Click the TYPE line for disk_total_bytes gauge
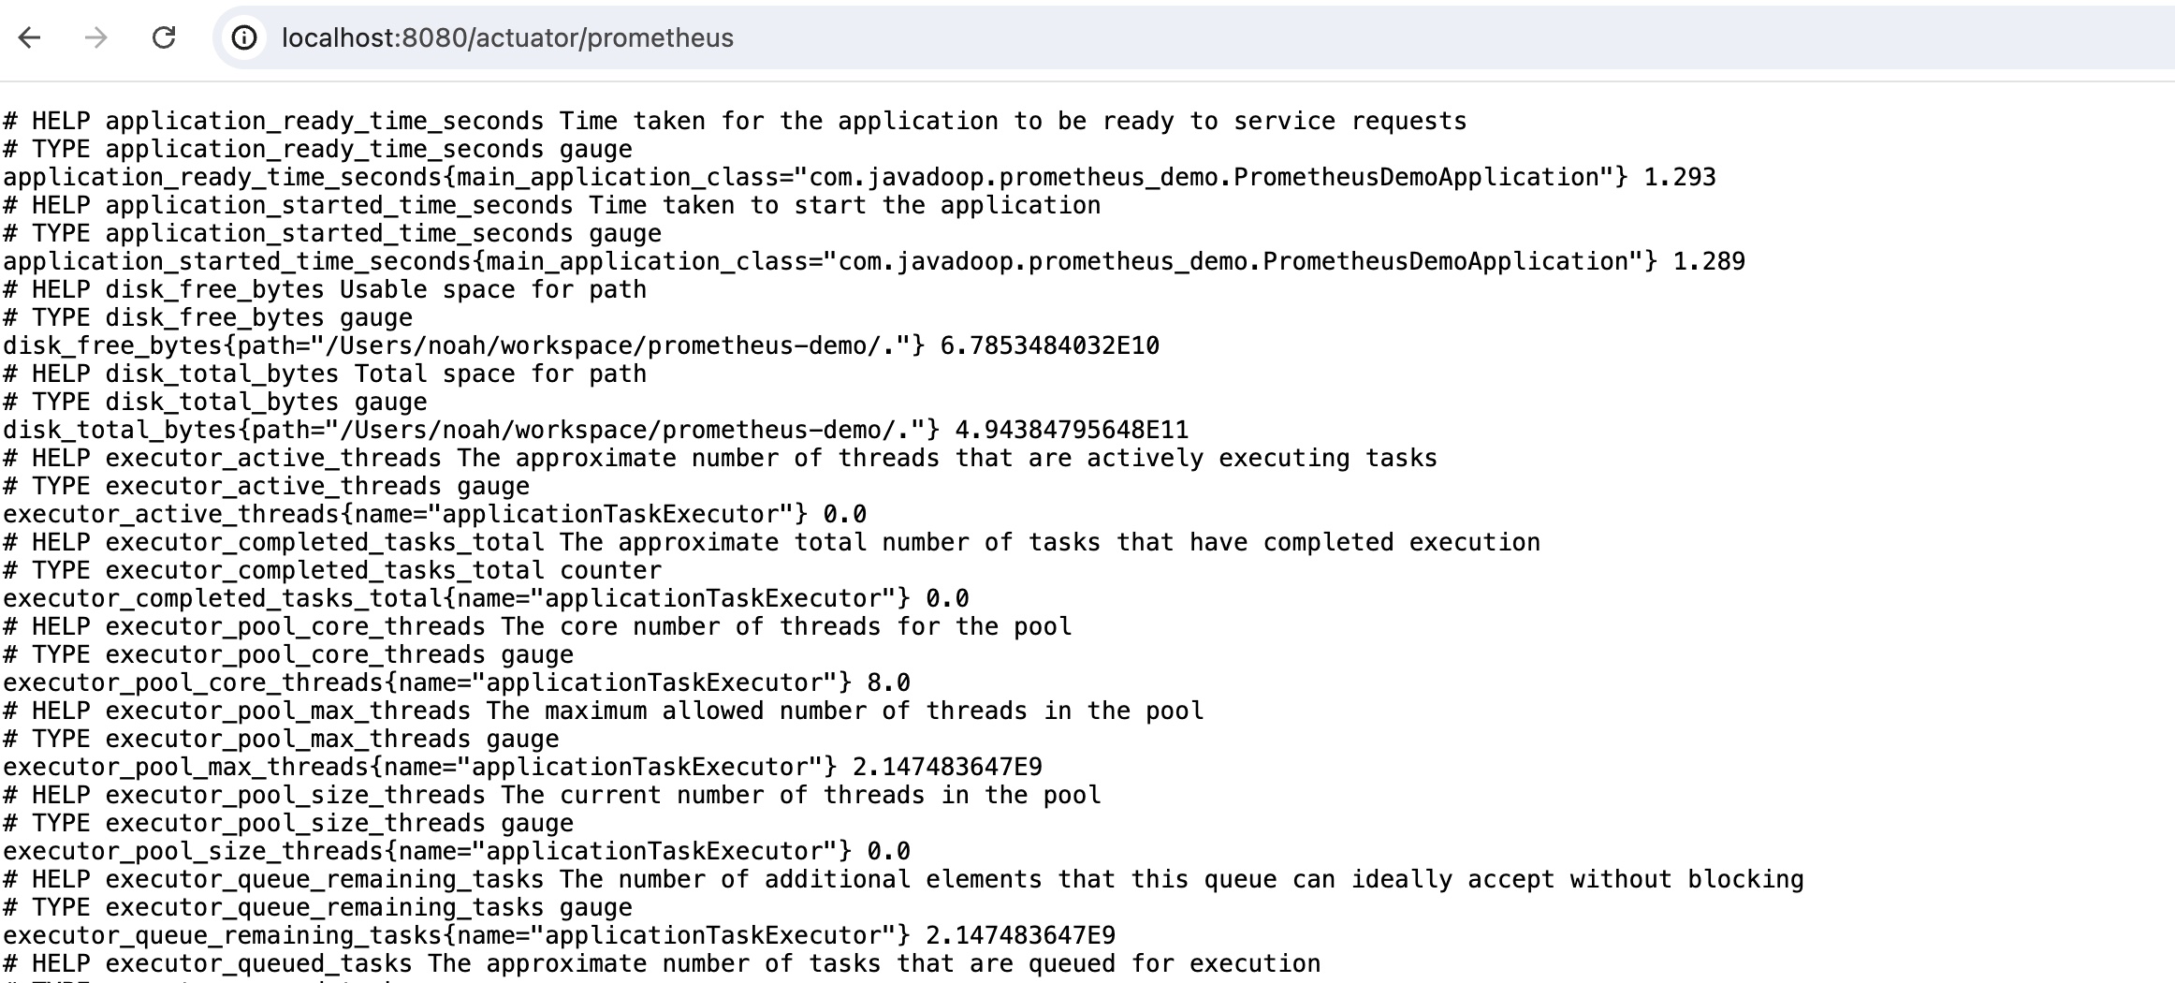 pos(215,402)
